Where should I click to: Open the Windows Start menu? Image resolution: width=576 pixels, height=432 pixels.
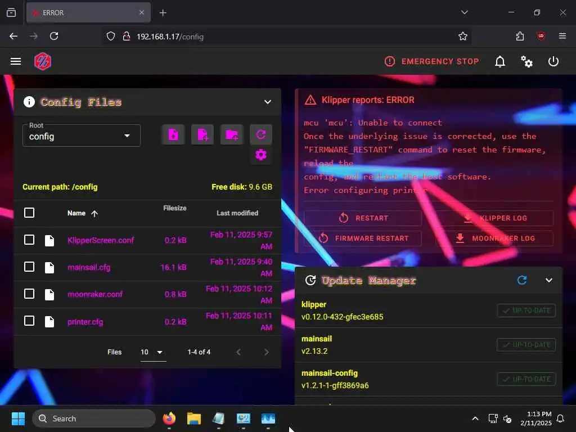pyautogui.click(x=17, y=418)
